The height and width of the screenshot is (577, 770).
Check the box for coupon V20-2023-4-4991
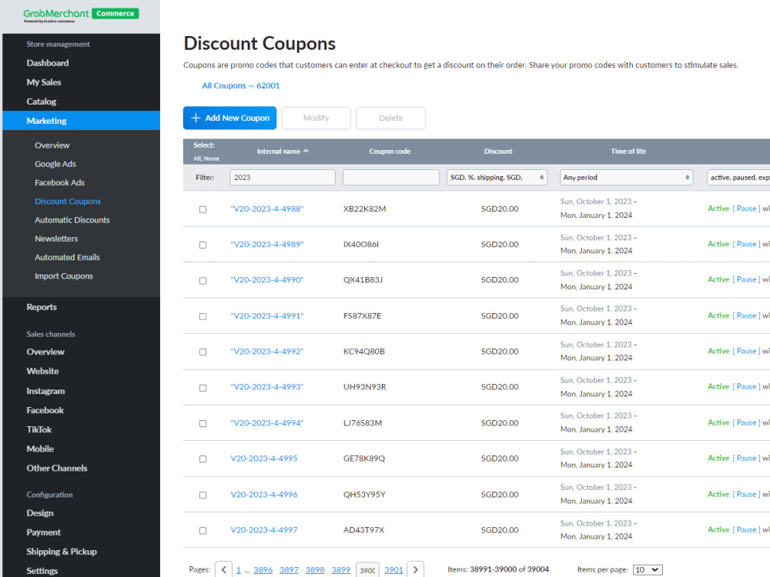point(203,316)
